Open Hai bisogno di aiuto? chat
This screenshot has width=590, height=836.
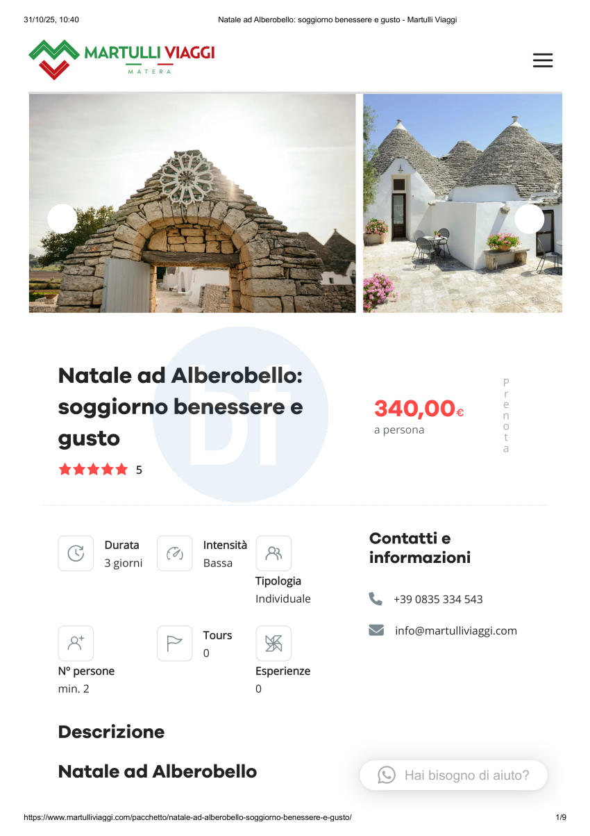[454, 775]
